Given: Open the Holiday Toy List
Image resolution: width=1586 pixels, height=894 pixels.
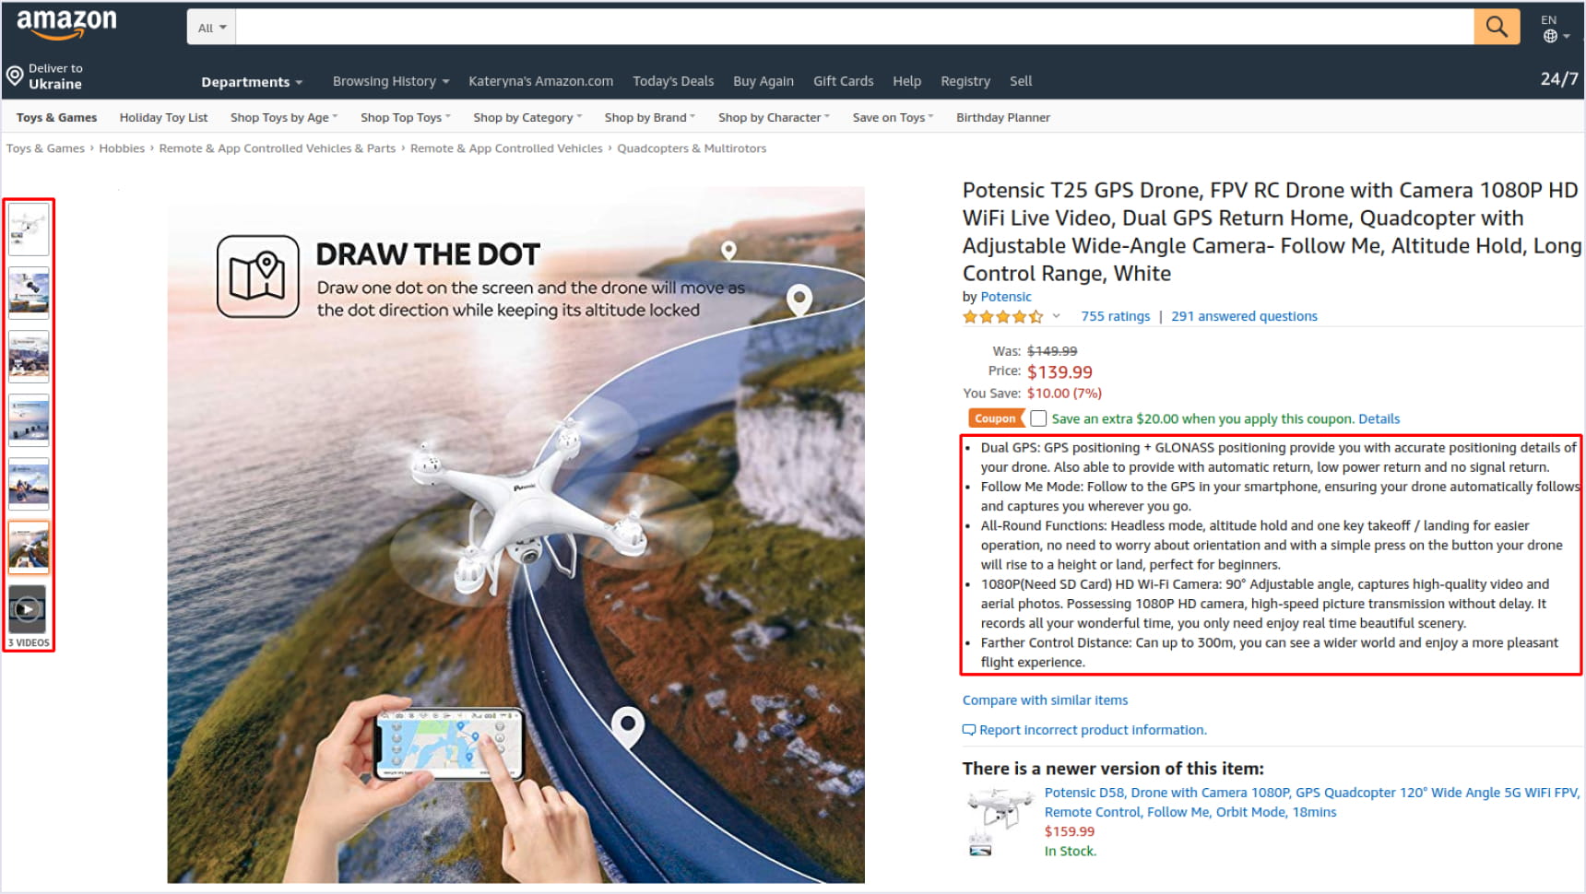Looking at the screenshot, I should pyautogui.click(x=163, y=118).
